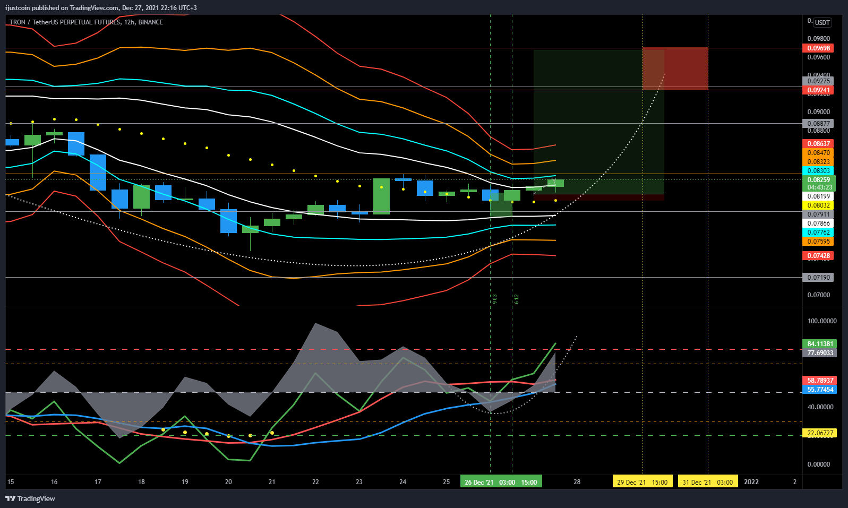Click the red 0.08637 price label
Screen dimensions: 848x508
pos(818,144)
